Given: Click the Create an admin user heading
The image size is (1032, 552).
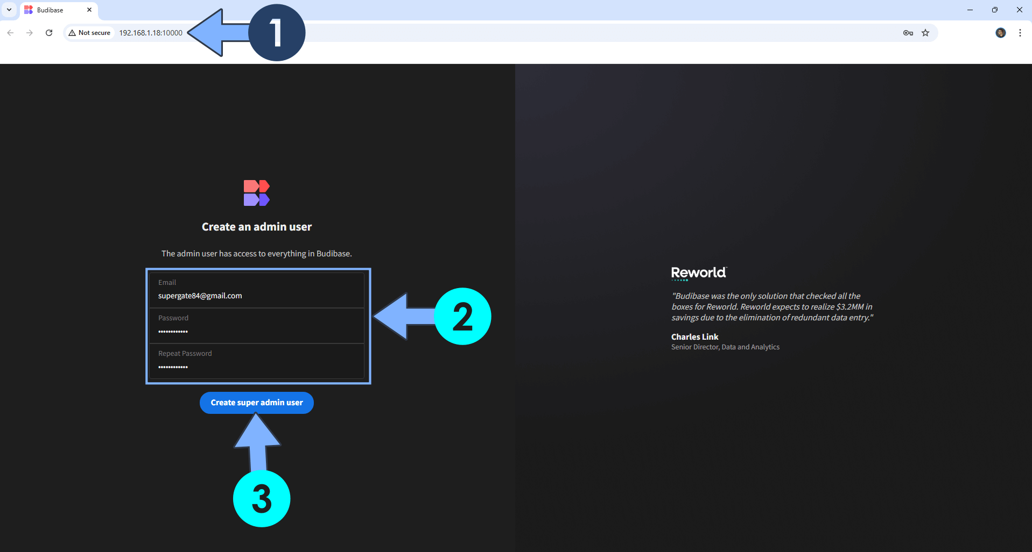Looking at the screenshot, I should [257, 227].
